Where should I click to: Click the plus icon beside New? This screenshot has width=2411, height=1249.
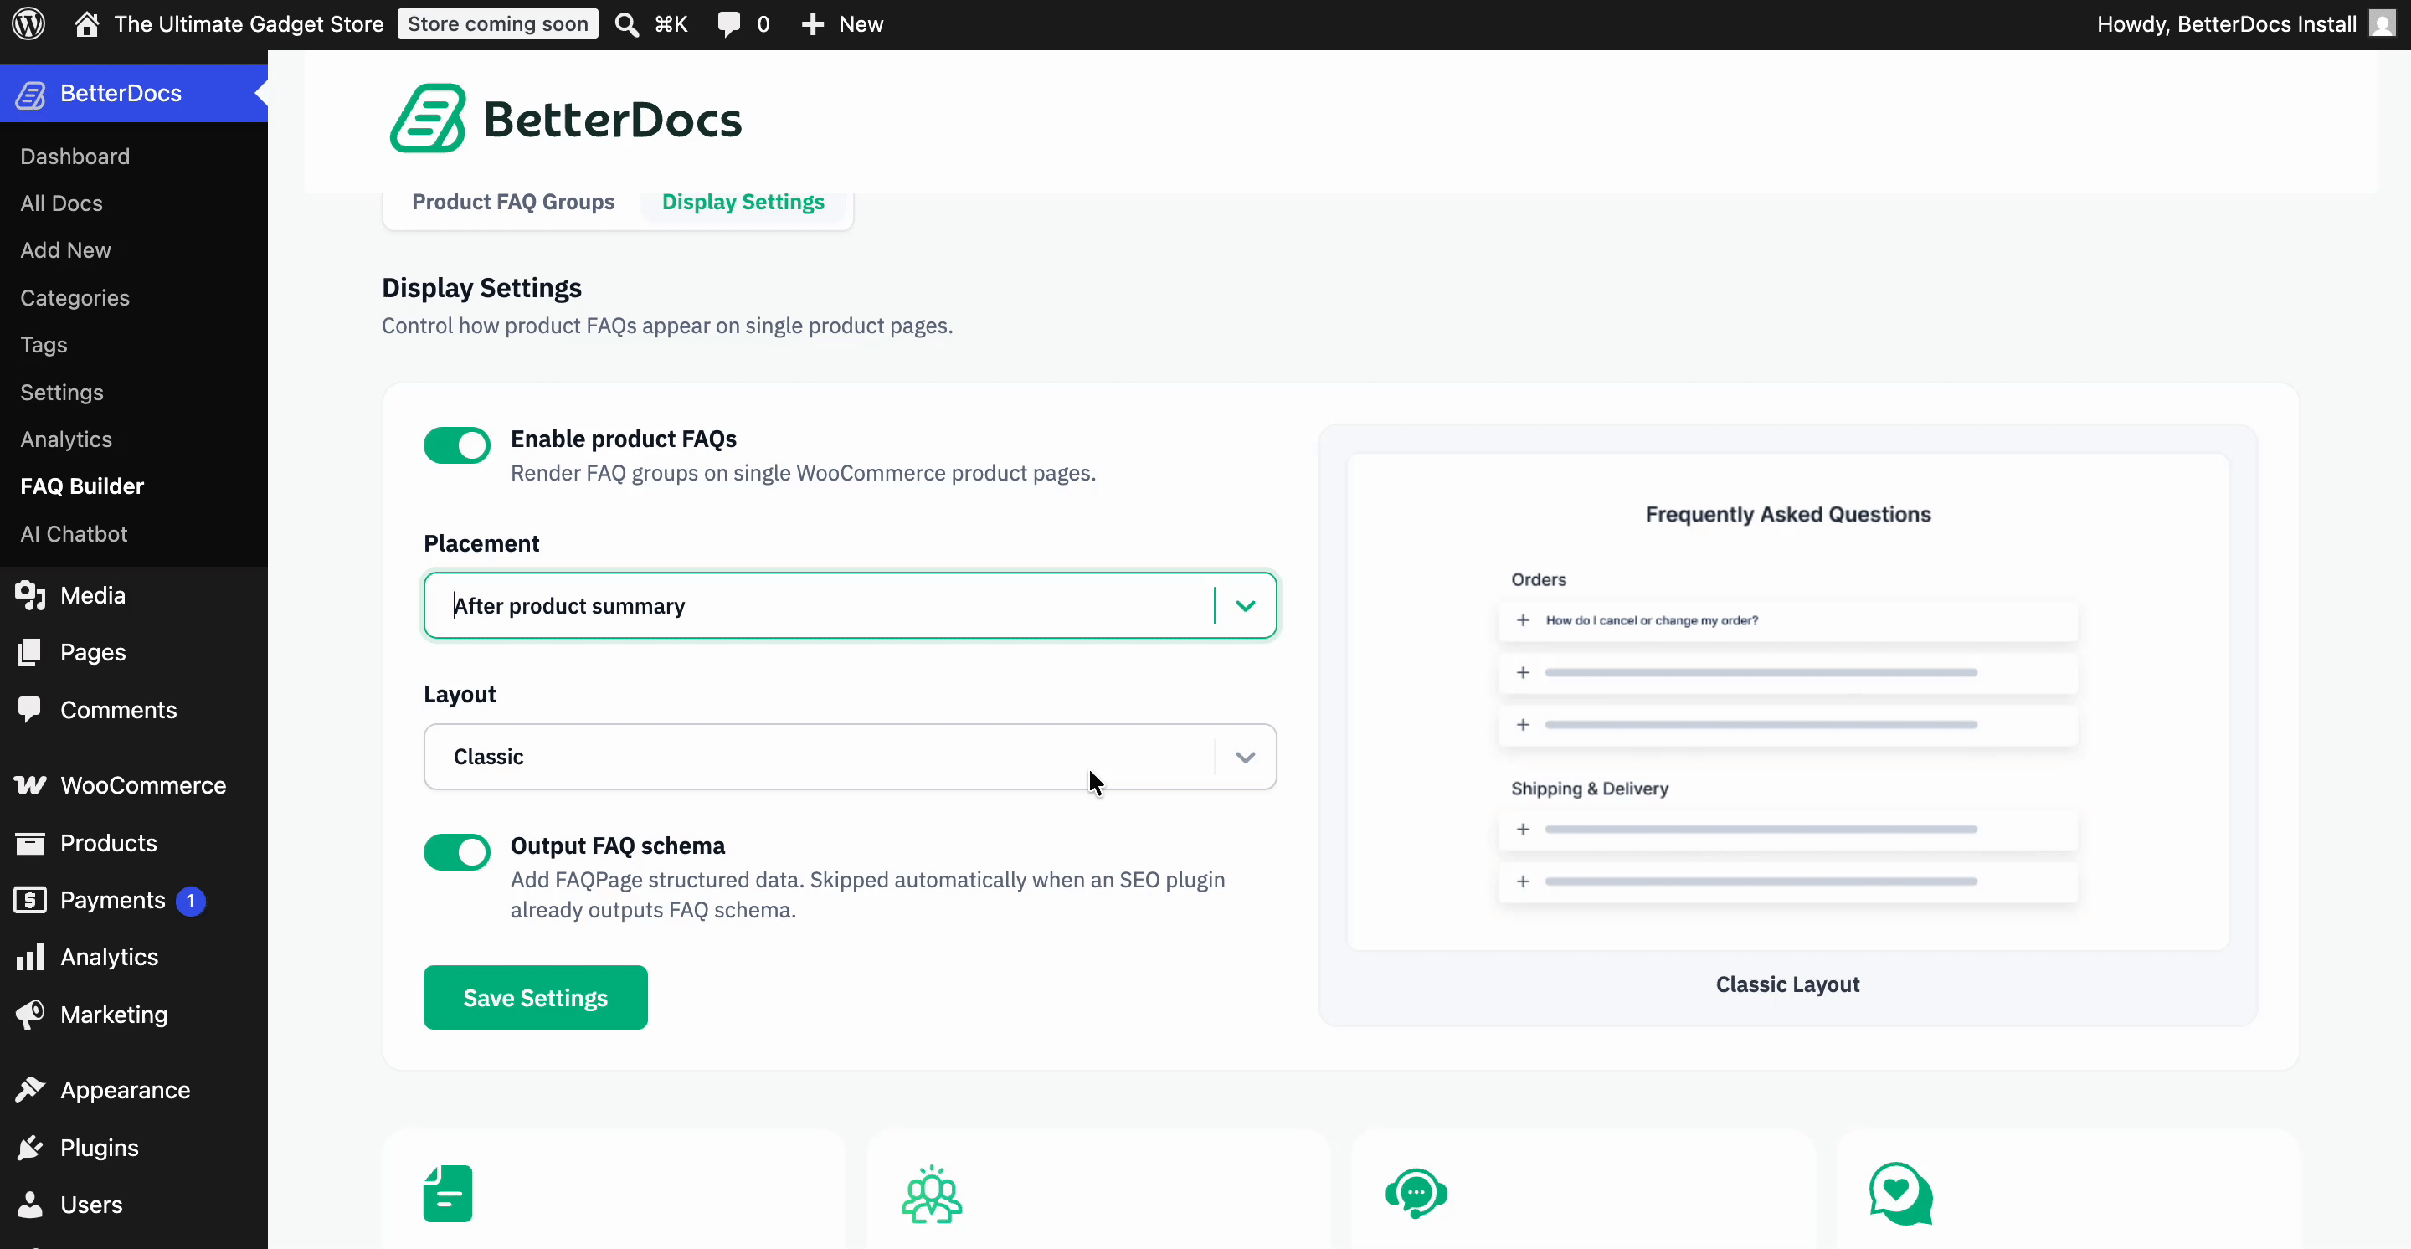click(x=812, y=24)
